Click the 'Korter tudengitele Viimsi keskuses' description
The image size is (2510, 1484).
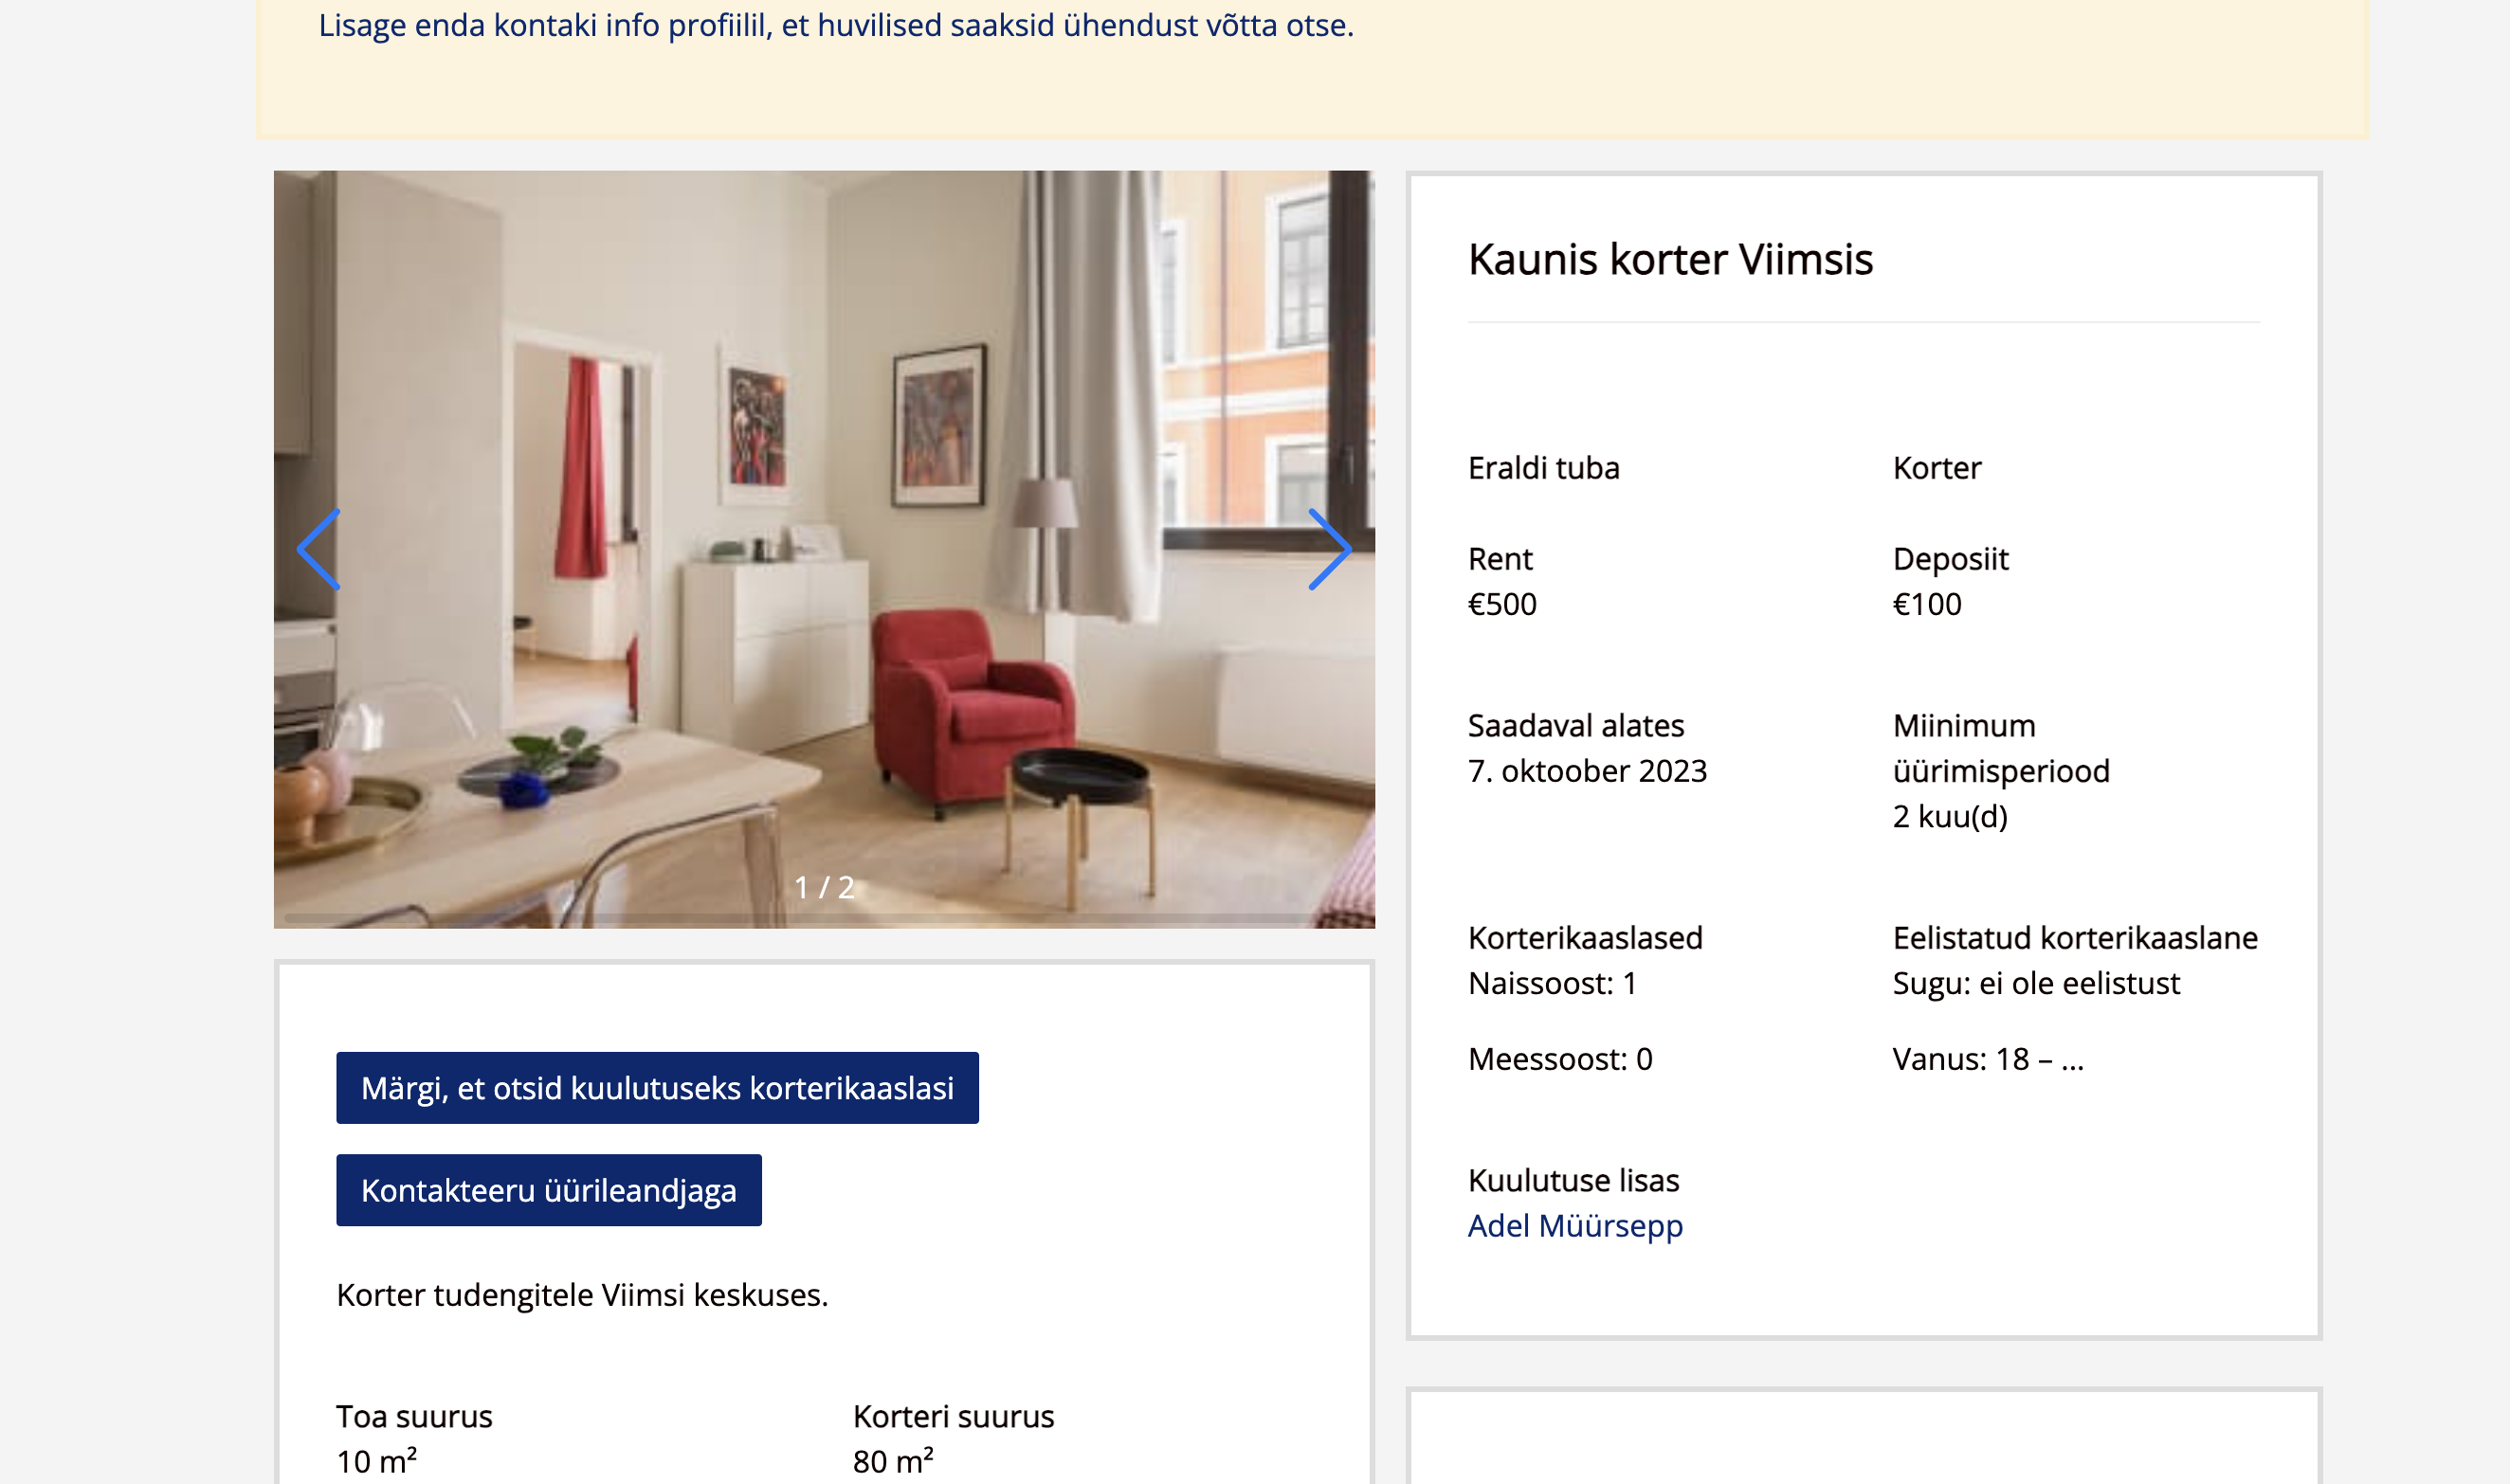click(x=582, y=1295)
